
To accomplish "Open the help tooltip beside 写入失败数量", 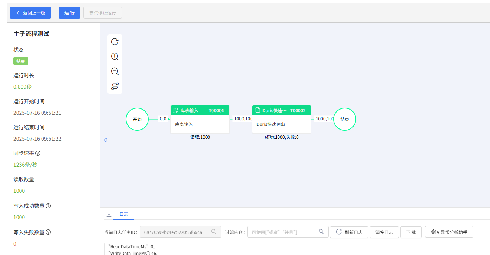I will point(47,232).
